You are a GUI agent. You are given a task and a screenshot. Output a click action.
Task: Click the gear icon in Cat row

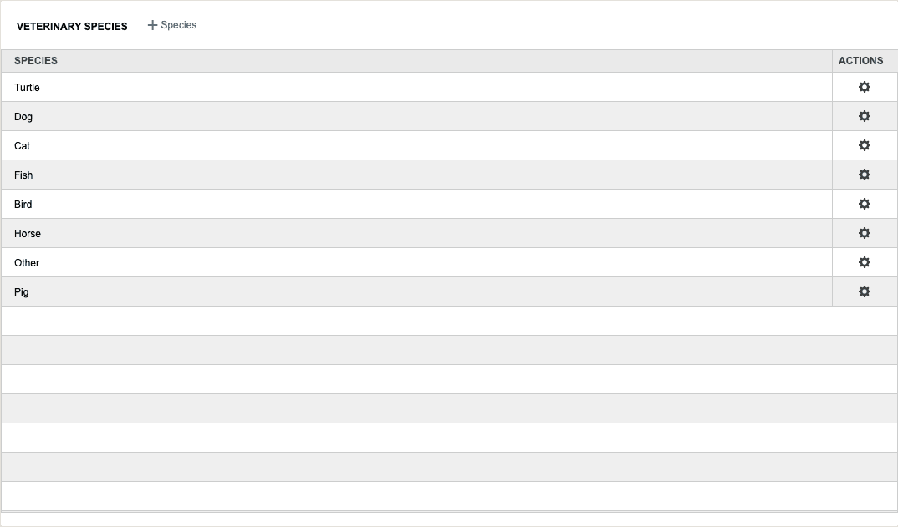pyautogui.click(x=865, y=145)
